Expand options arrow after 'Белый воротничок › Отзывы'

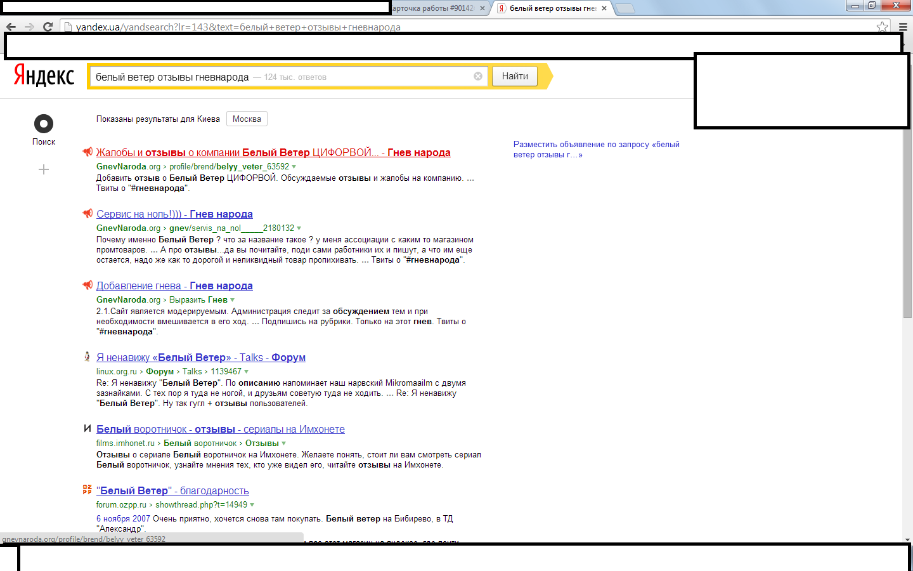coord(284,443)
